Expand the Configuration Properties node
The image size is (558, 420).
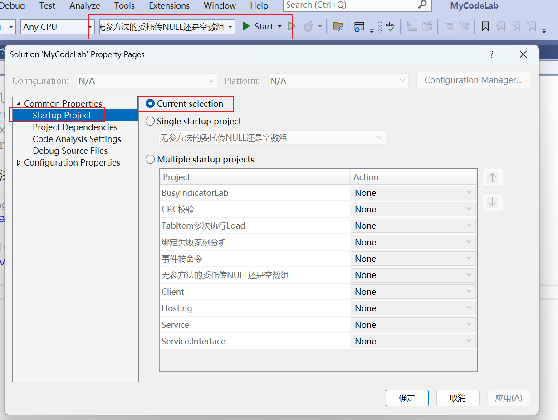(19, 163)
